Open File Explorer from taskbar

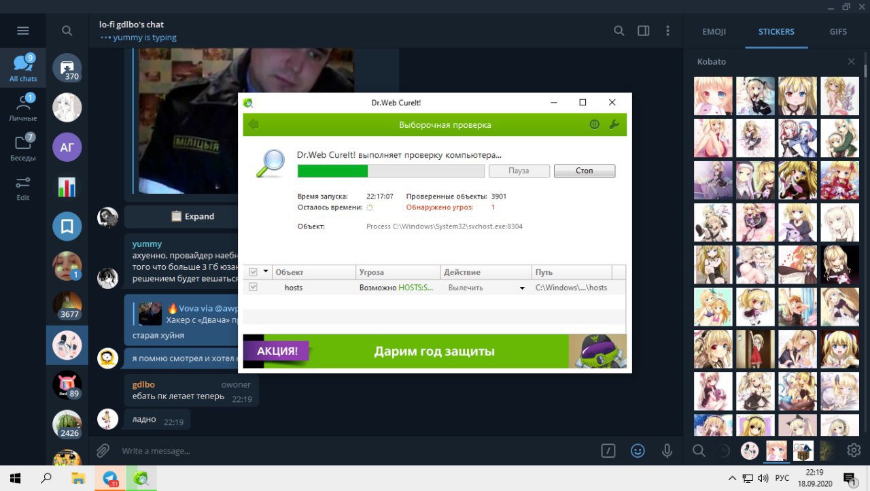[x=79, y=477]
